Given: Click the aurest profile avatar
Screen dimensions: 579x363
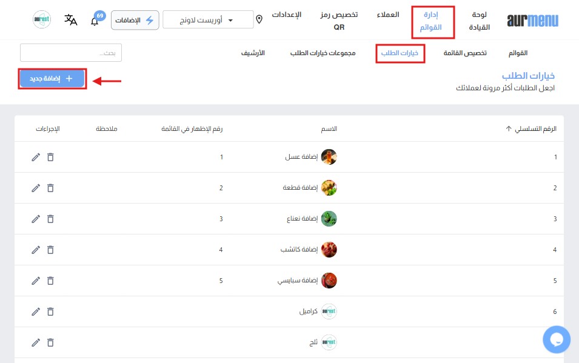Looking at the screenshot, I should click(x=41, y=19).
